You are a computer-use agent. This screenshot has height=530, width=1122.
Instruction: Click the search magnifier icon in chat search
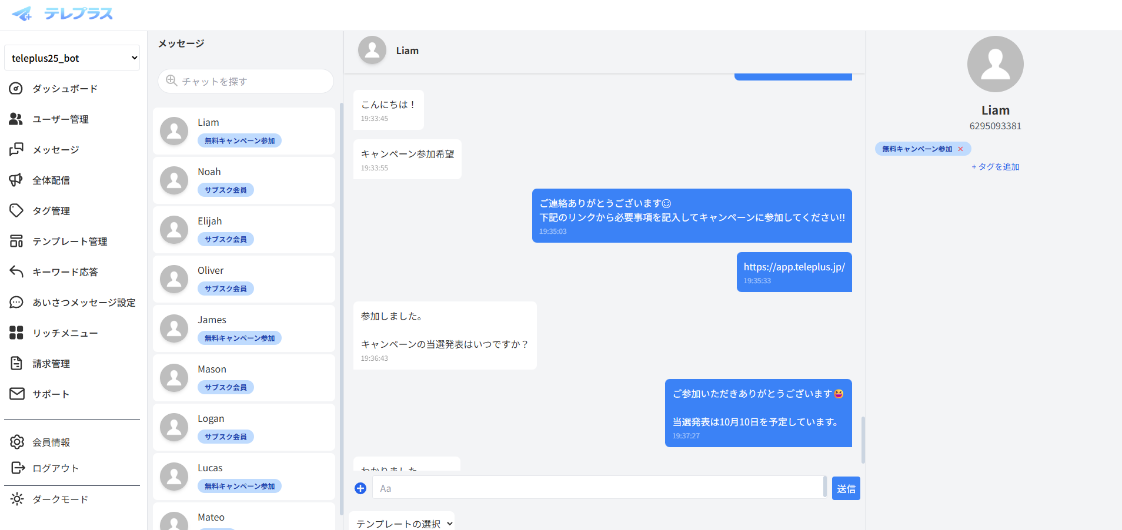coord(172,80)
